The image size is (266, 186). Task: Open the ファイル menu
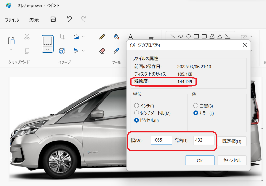click(x=12, y=20)
